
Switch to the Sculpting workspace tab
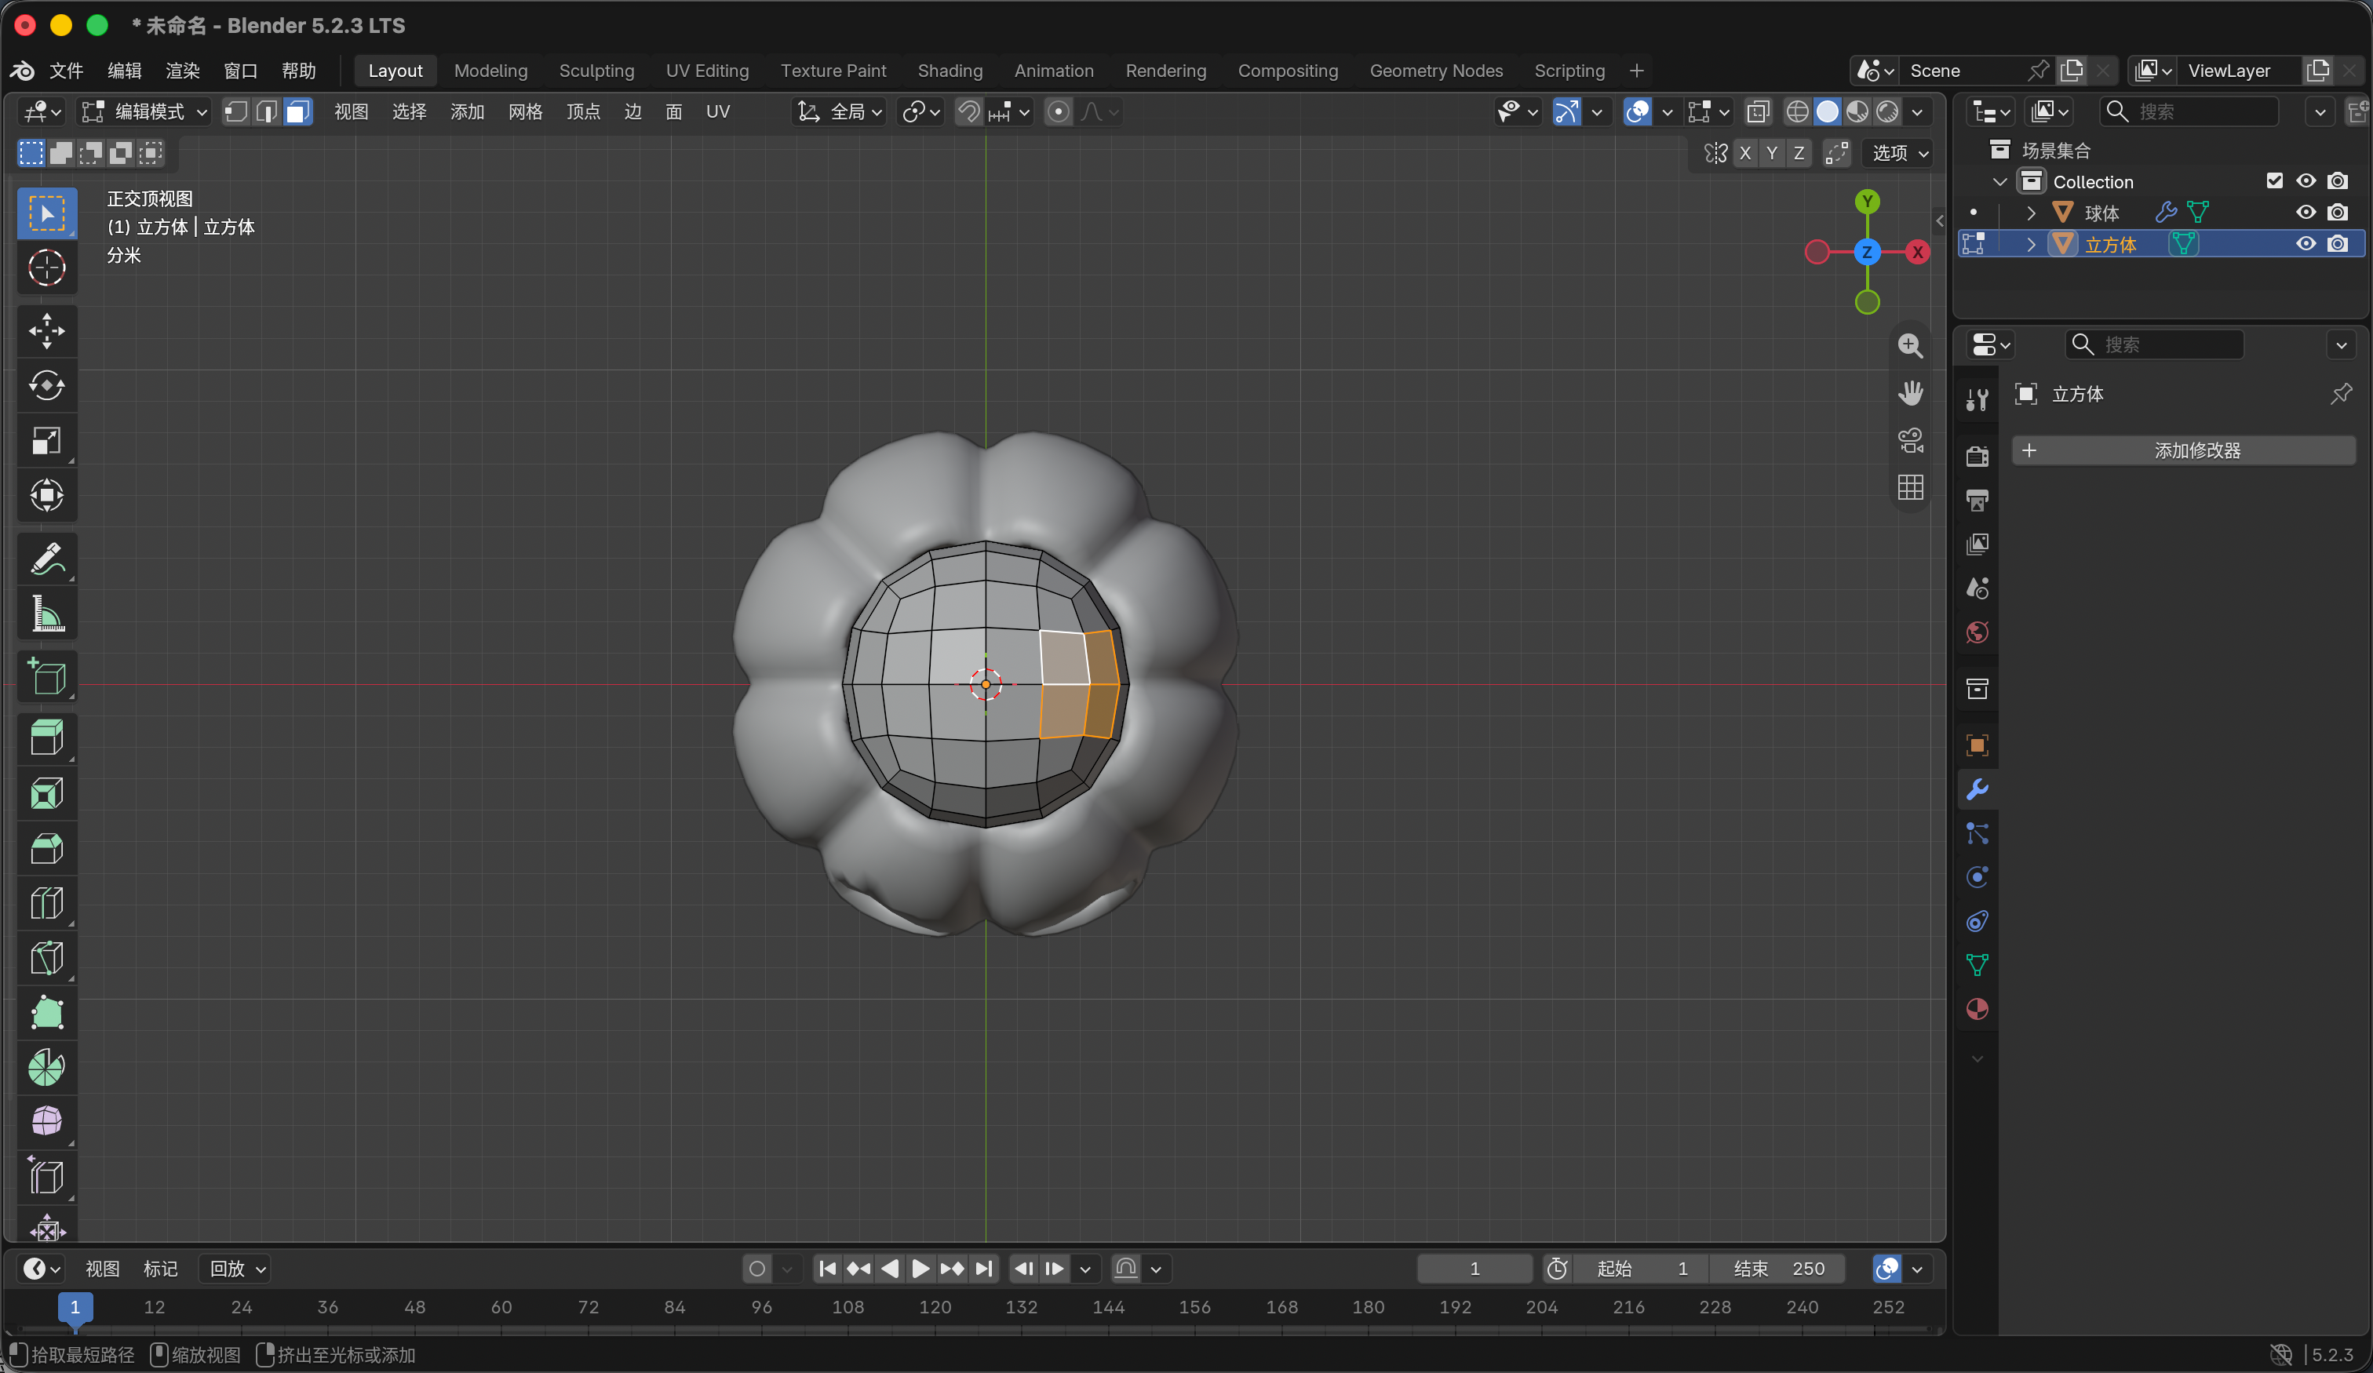(596, 71)
